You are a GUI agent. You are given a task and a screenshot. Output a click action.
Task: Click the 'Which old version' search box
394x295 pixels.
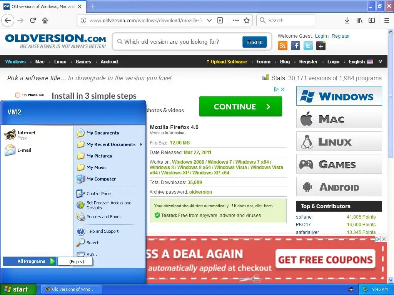(179, 41)
